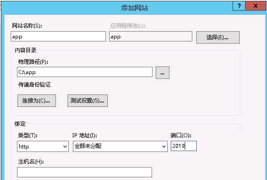
Task: Close the 添加网站 dialog
Action: [255, 6]
